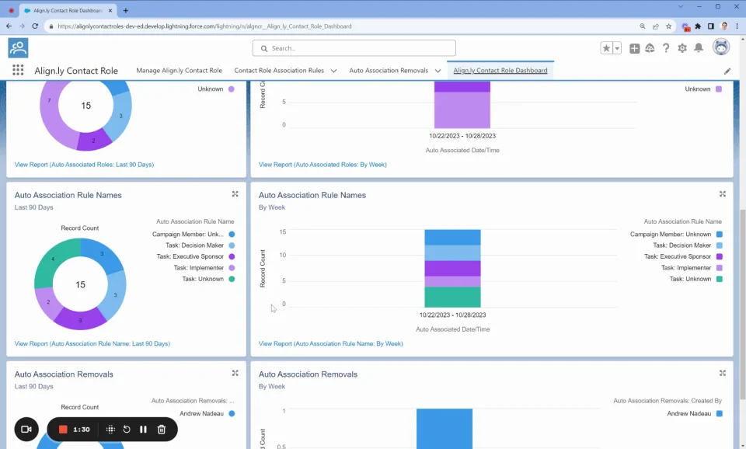746x449 pixels.
Task: Expand the Auto Association Rule Names Last 90 Days chart
Action: 235,194
